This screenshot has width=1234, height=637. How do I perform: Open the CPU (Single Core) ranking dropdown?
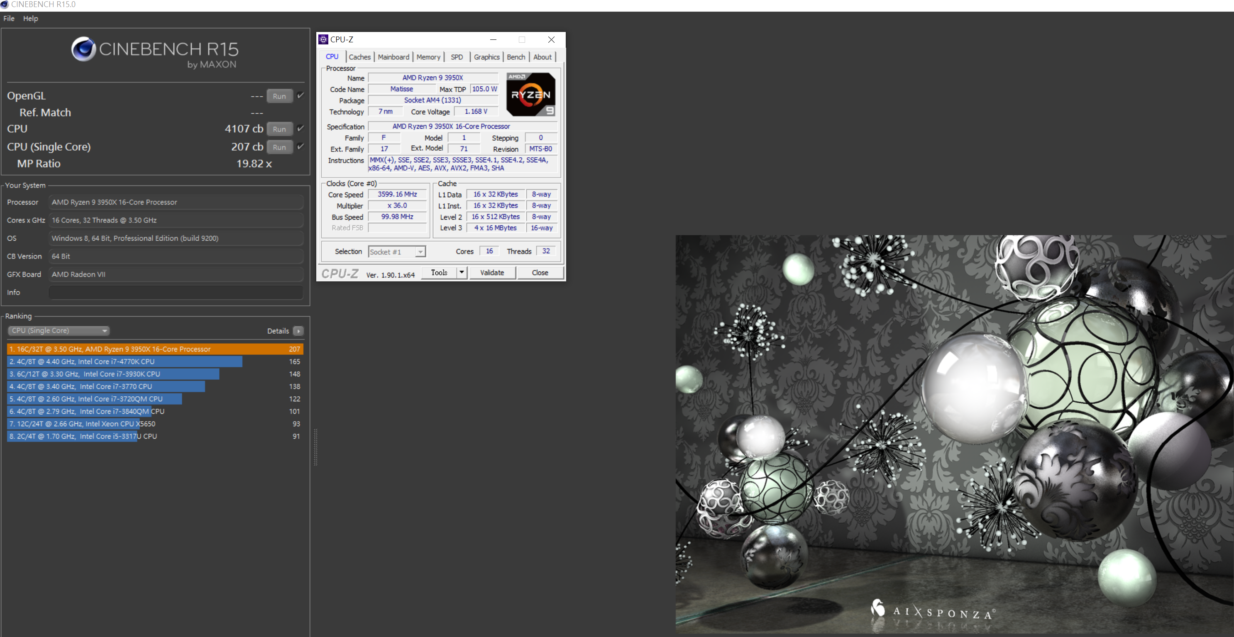coord(59,330)
